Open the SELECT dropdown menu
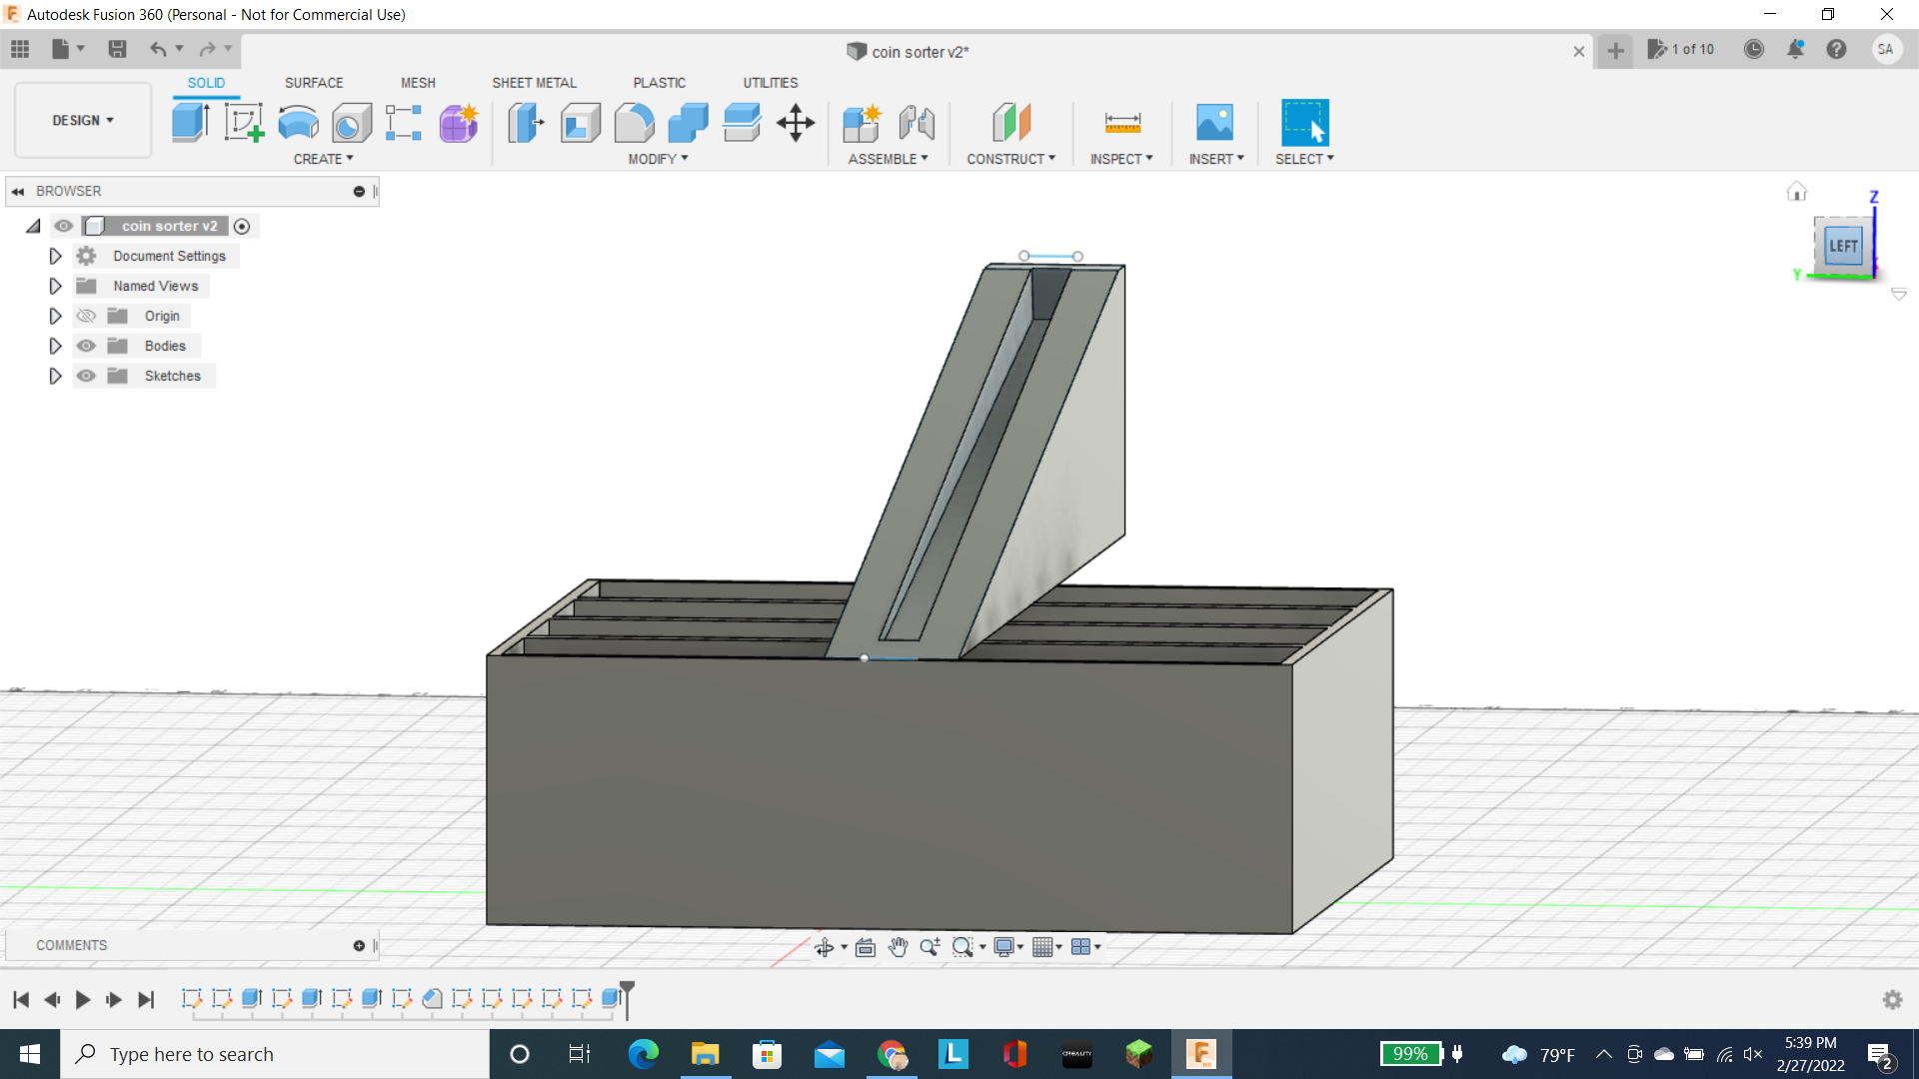 (1304, 158)
